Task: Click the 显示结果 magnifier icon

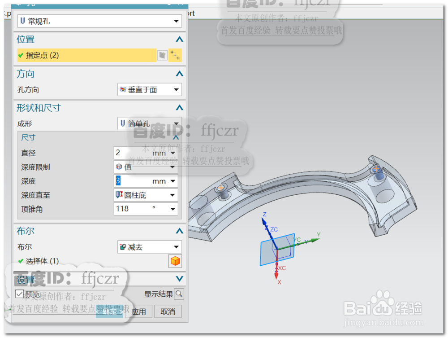Action: pos(179,294)
